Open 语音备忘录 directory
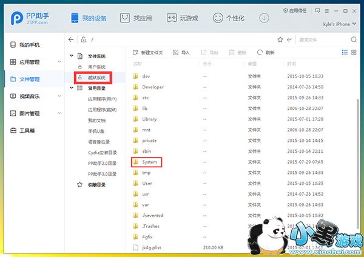 pyautogui.click(x=99, y=142)
